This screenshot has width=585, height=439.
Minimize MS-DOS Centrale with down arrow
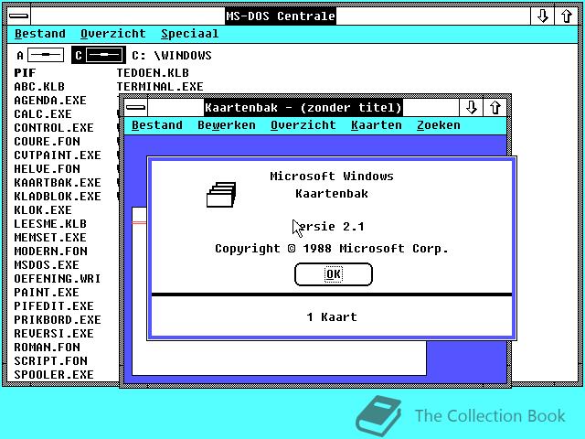(542, 16)
